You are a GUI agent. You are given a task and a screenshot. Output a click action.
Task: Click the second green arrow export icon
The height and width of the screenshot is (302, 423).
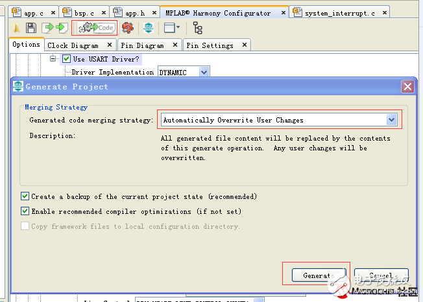coord(62,28)
